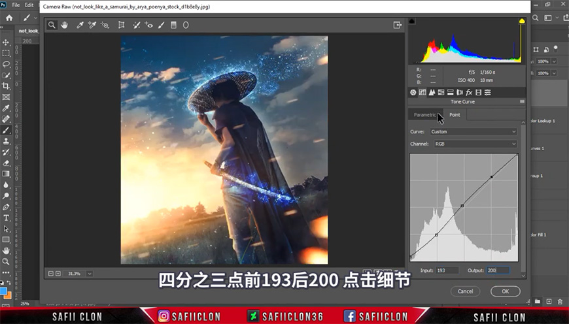
Task: Select the Photoshop Eyedropper tool
Action: [x=6, y=108]
